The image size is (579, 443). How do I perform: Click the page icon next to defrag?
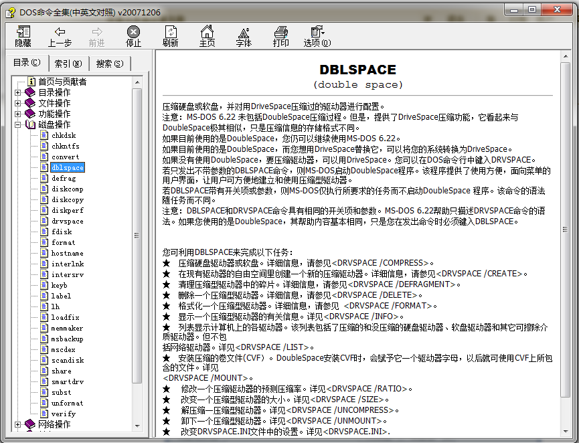44,178
